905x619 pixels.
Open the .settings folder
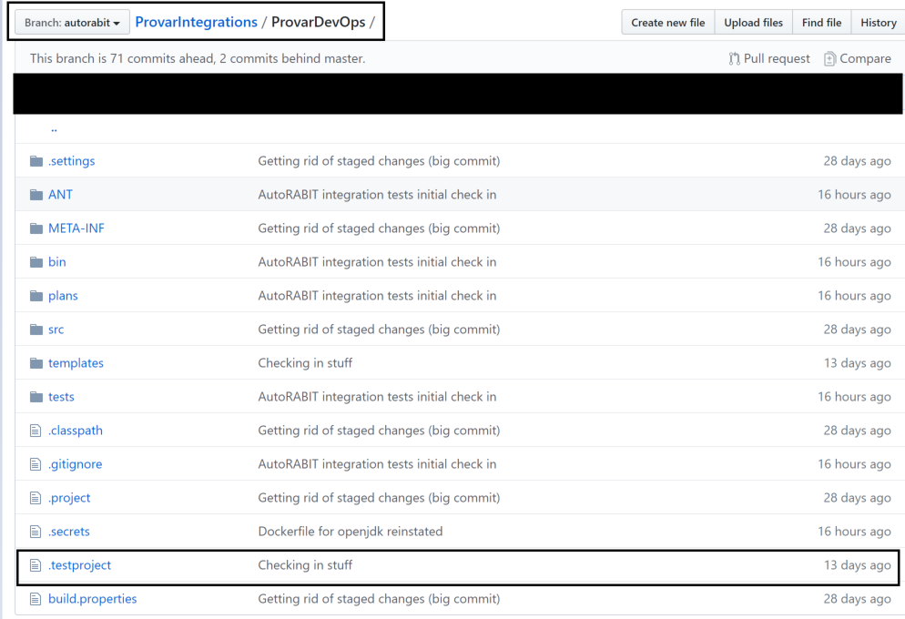[x=72, y=161]
